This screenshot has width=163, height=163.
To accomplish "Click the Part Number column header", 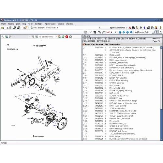I will pyautogui.click(x=97, y=44).
